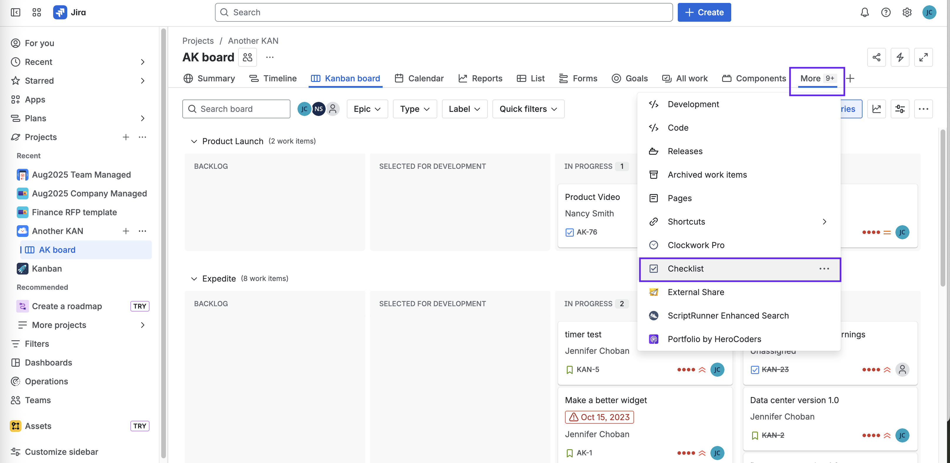Screen dimensions: 950x463
Task: Open the app switcher grid icon
Action: (36, 12)
